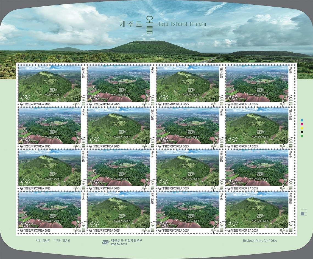Click the 'Jeju Island Oreum' English title
The image size is (313, 259).
pos(182,24)
